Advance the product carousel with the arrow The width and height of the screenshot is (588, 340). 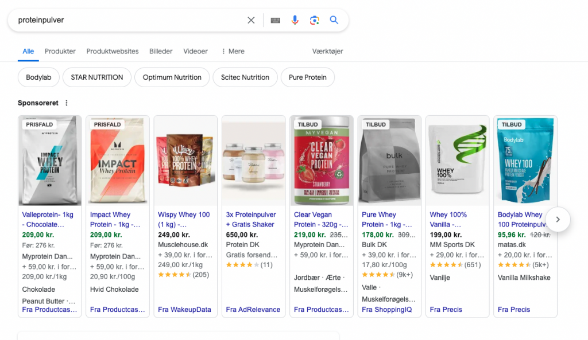[557, 220]
